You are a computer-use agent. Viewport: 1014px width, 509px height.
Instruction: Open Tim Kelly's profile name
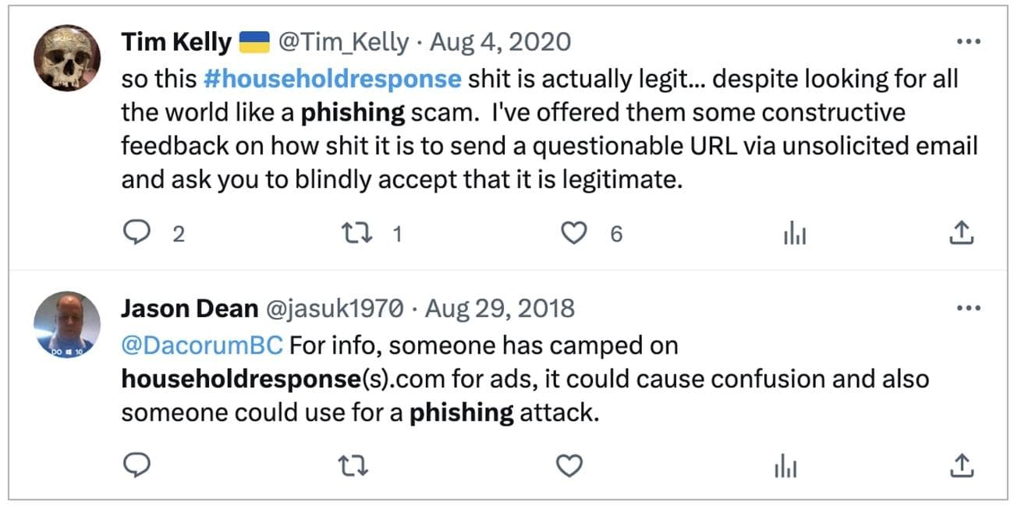176,43
